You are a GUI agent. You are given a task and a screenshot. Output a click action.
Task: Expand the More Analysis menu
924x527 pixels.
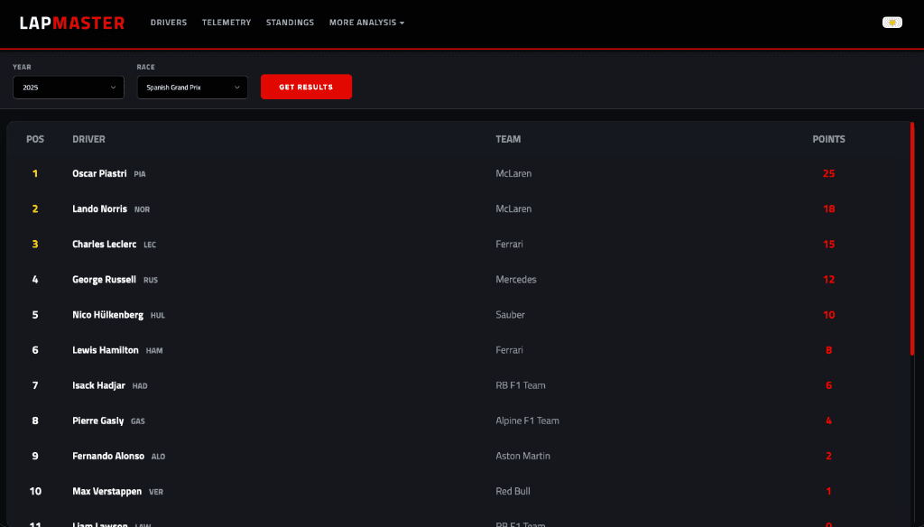366,23
